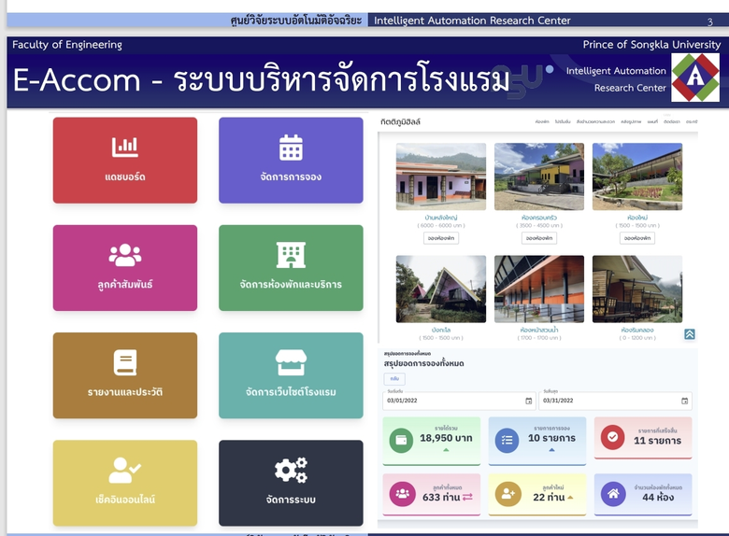
Task: Open the pink ลูกค้าสัมพันธ์ people tile
Action: (x=125, y=268)
